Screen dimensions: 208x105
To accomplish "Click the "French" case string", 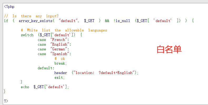I will pos(59,40).
